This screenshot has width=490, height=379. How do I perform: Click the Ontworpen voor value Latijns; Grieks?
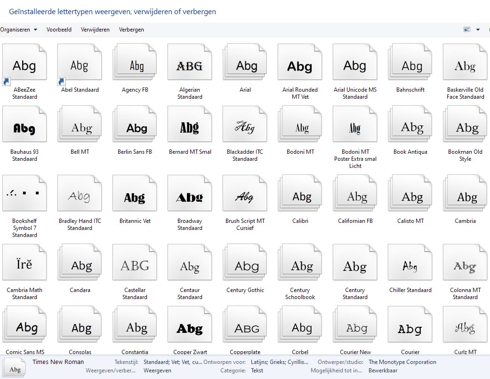(280, 362)
